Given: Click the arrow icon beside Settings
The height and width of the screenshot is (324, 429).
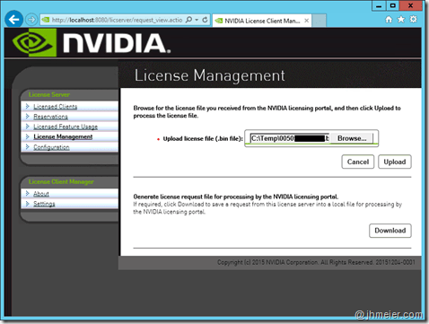Looking at the screenshot, I should [27, 204].
